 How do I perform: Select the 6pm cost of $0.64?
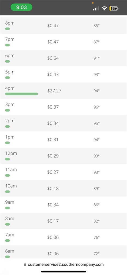coord(53,58)
